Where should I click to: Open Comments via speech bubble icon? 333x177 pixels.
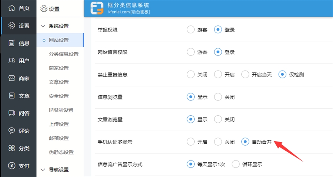pyautogui.click(x=12, y=131)
